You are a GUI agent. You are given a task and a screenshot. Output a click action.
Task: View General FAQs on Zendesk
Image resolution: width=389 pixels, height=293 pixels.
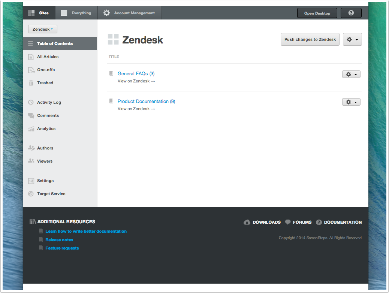136,81
